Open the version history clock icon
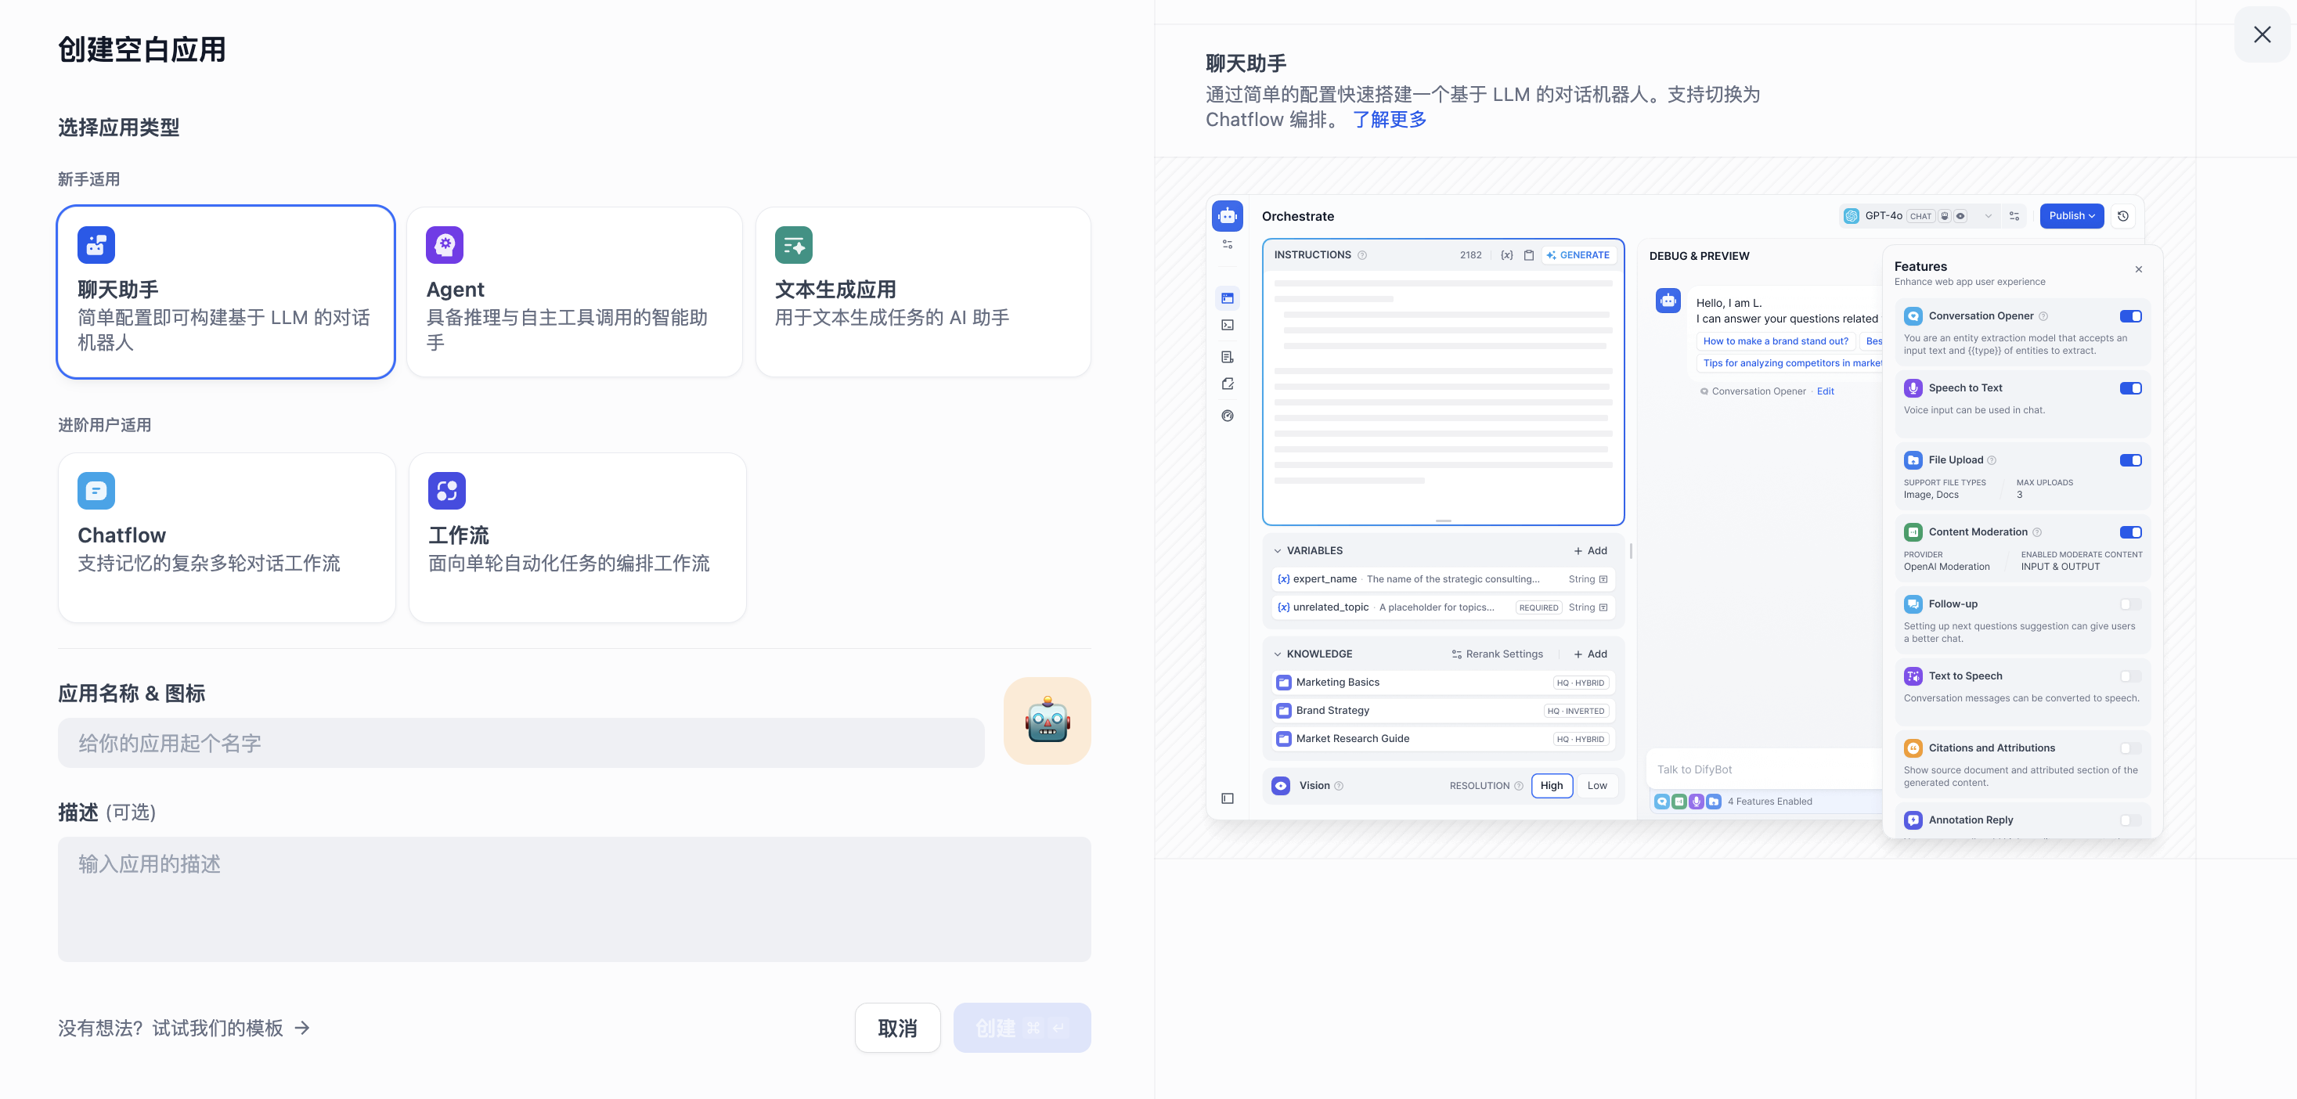 [2122, 216]
